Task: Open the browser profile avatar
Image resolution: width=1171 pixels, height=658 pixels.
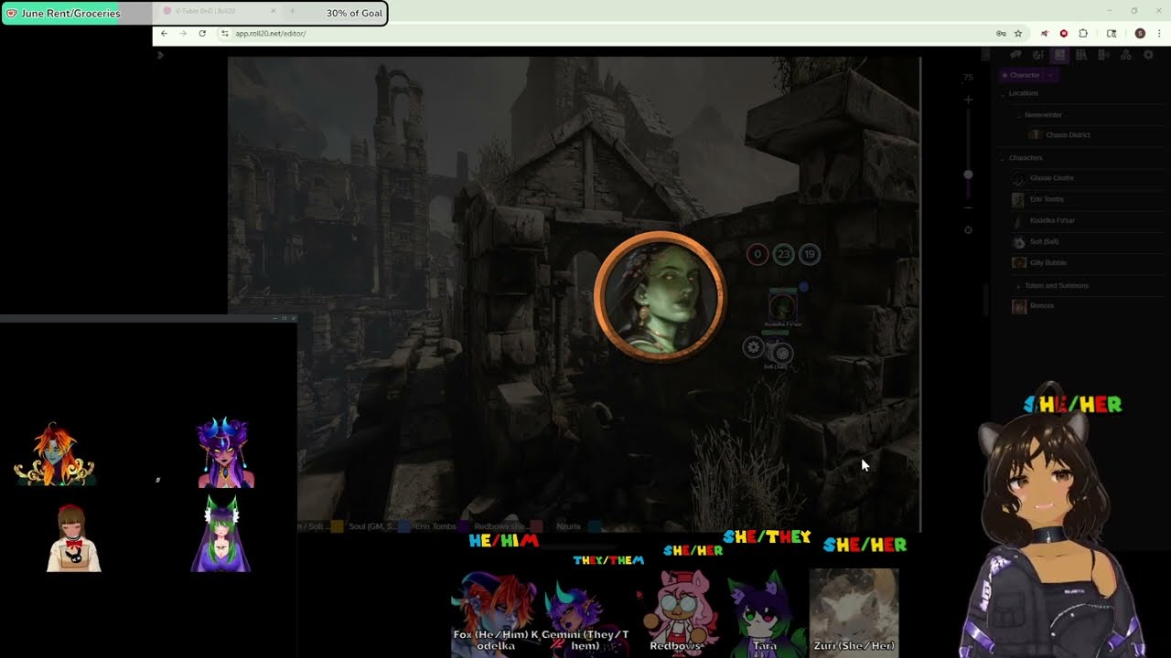Action: 1140,34
